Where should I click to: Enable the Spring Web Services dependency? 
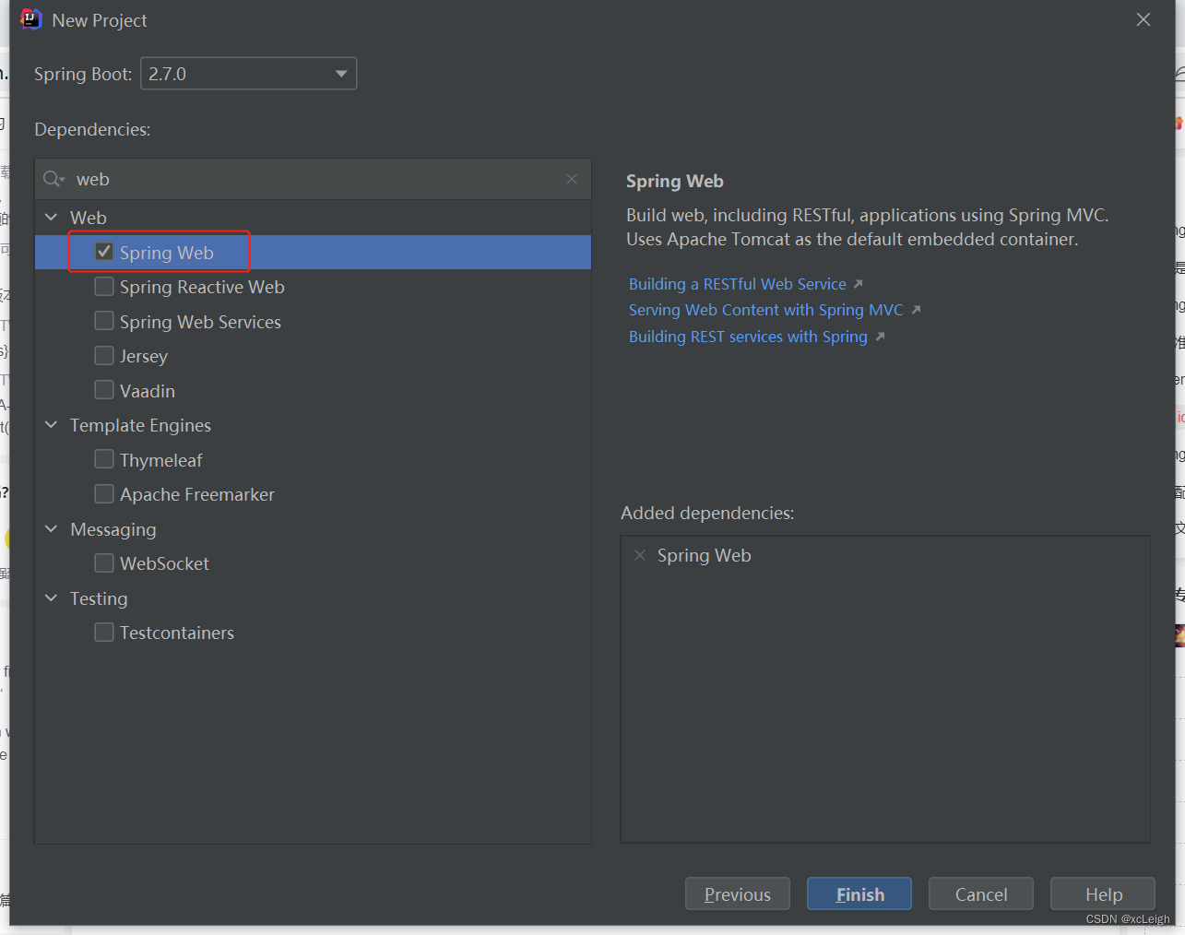104,321
